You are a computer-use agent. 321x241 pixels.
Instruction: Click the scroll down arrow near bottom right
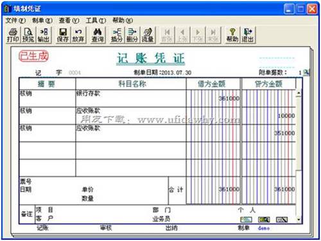tap(299, 220)
